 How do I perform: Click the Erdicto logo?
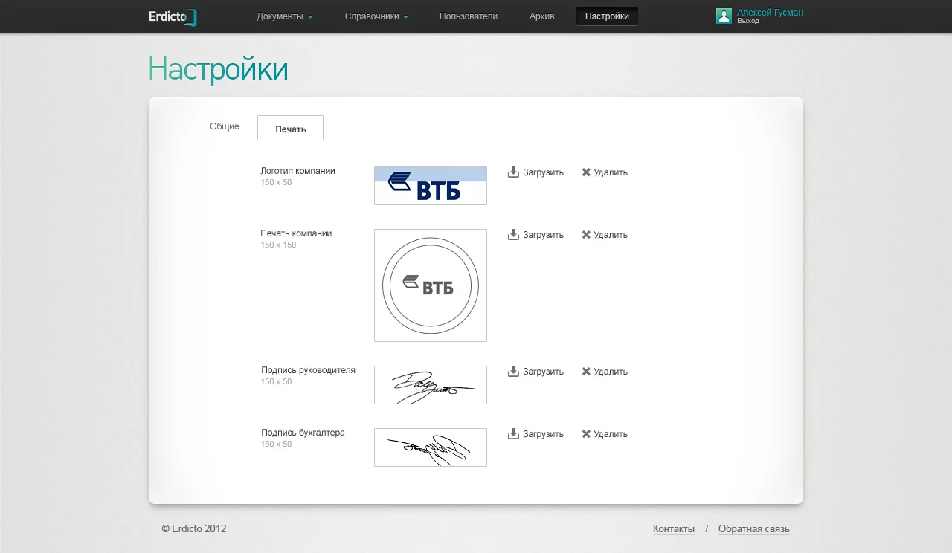click(x=173, y=16)
